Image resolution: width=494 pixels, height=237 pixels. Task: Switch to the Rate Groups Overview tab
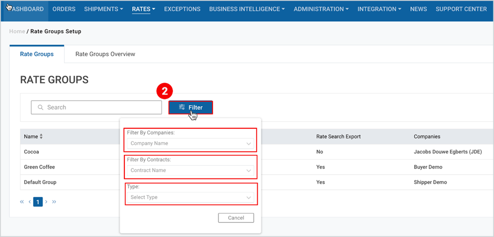[105, 54]
